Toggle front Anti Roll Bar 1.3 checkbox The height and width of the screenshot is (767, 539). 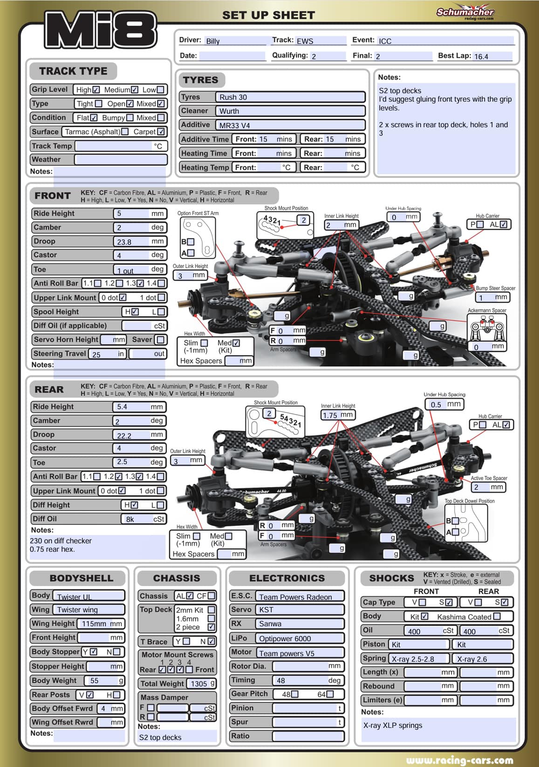click(140, 283)
